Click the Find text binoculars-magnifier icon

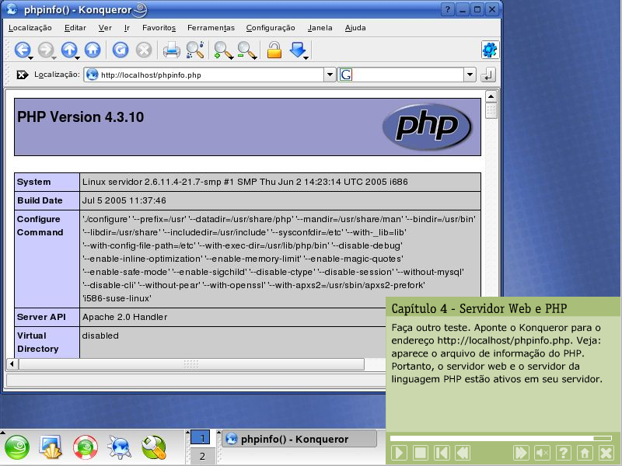[x=195, y=50]
